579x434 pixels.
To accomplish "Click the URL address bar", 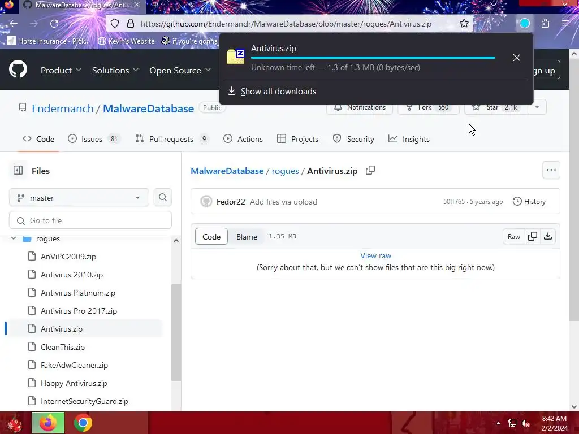I will coord(286,24).
